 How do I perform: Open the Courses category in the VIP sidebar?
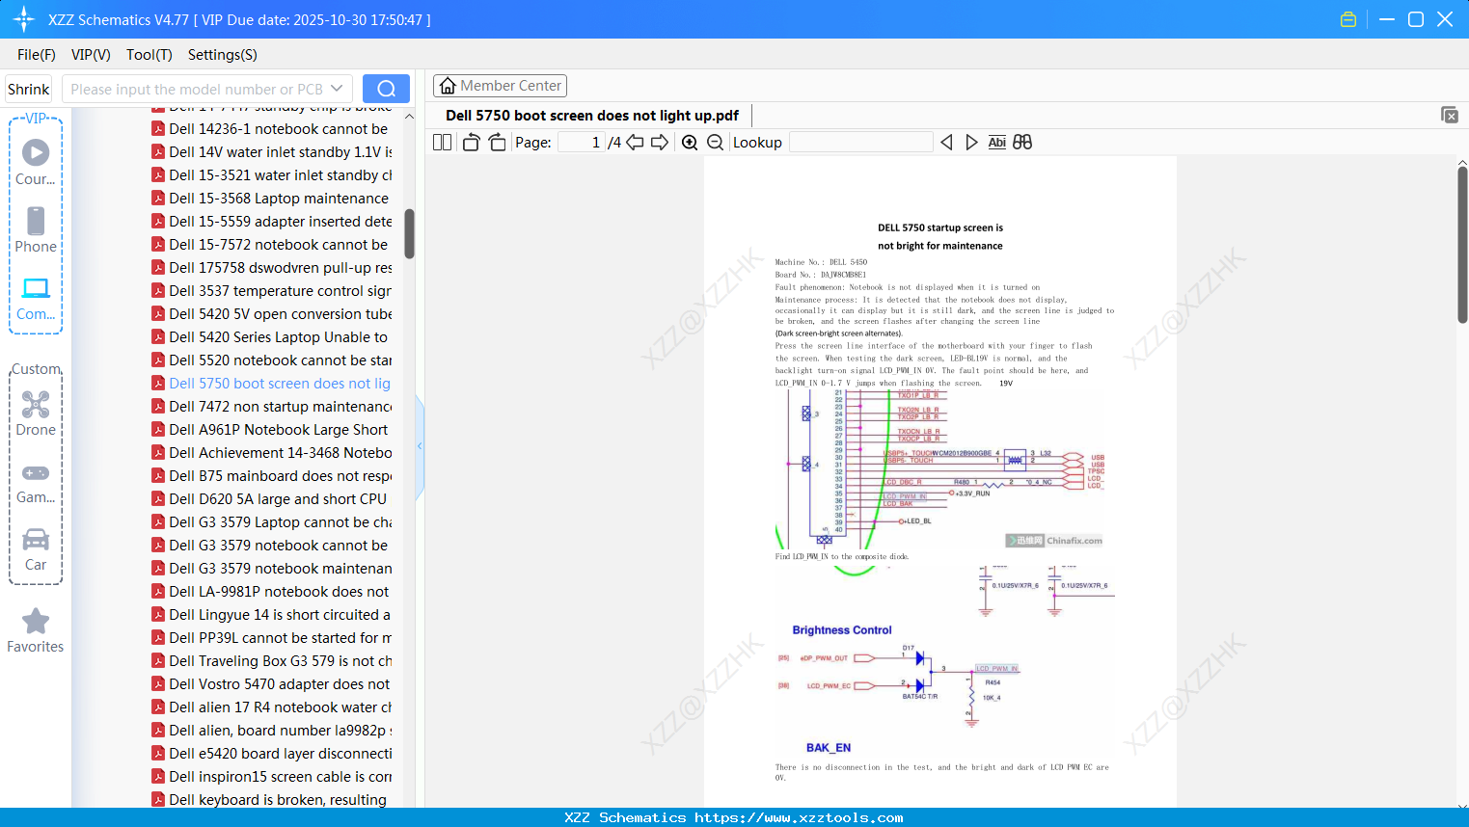coord(36,162)
